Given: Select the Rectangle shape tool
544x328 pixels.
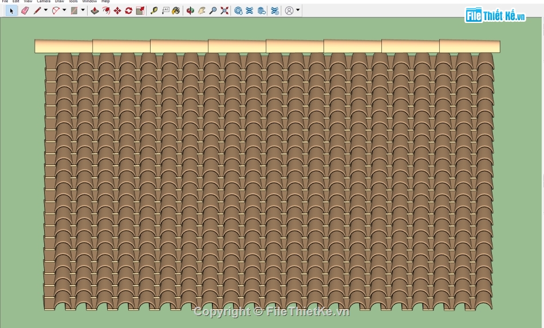Looking at the screenshot, I should click(74, 11).
